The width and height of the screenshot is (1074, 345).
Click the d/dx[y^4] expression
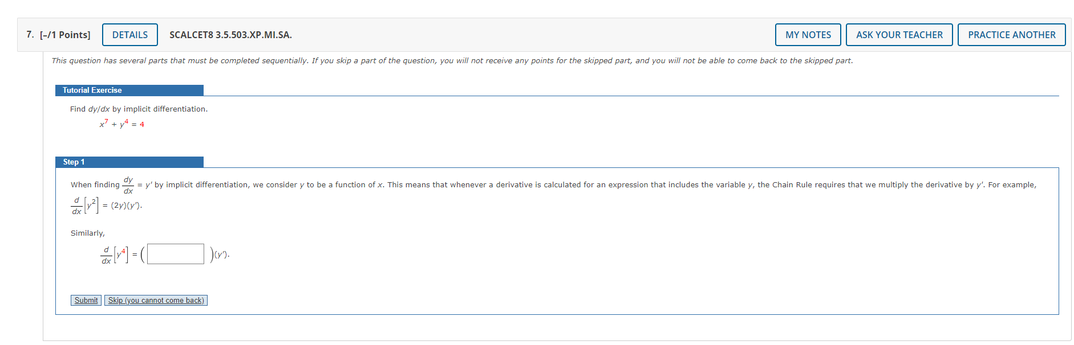tap(113, 255)
